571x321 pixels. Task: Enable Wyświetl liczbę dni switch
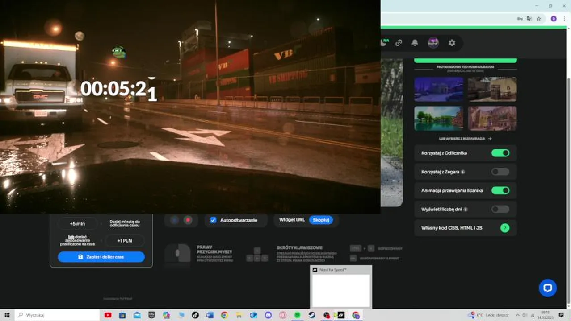click(x=500, y=209)
